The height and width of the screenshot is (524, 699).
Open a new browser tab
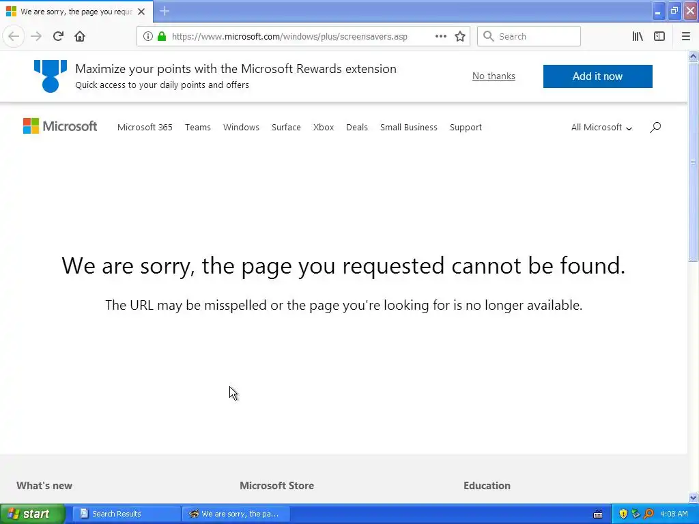[x=164, y=11]
